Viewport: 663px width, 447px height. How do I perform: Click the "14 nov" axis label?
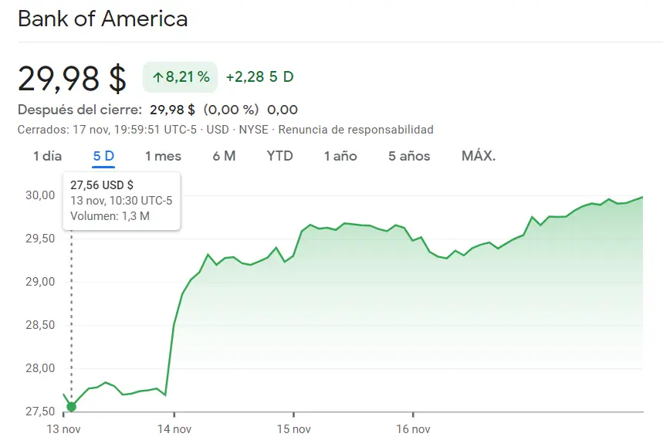(174, 429)
